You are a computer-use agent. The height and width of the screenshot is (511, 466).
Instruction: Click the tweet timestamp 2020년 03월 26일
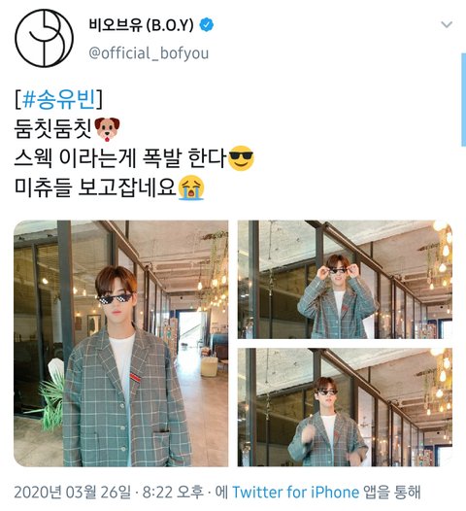click(72, 493)
